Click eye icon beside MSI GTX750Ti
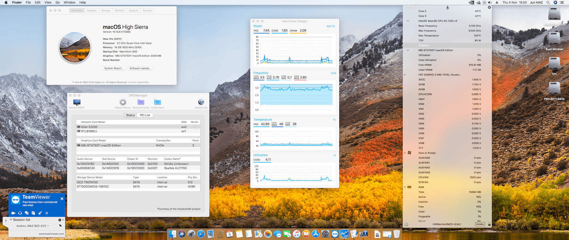 coord(79,145)
